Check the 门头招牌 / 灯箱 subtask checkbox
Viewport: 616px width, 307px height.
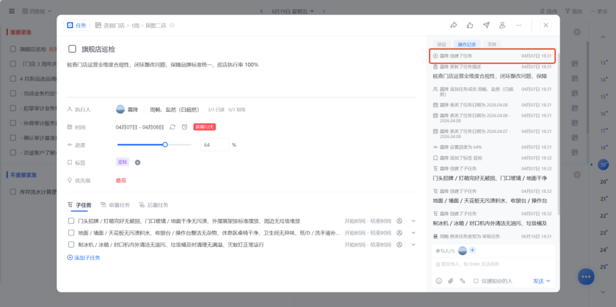click(71, 221)
